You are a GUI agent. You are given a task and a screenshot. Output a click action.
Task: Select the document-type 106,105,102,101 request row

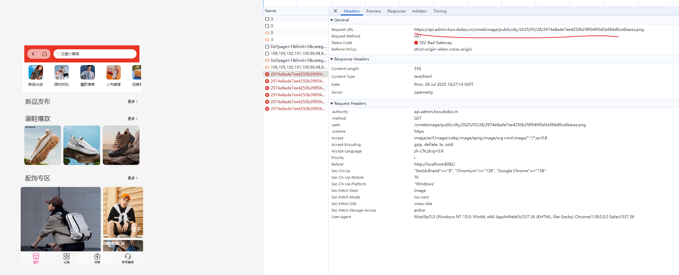pyautogui.click(x=296, y=54)
